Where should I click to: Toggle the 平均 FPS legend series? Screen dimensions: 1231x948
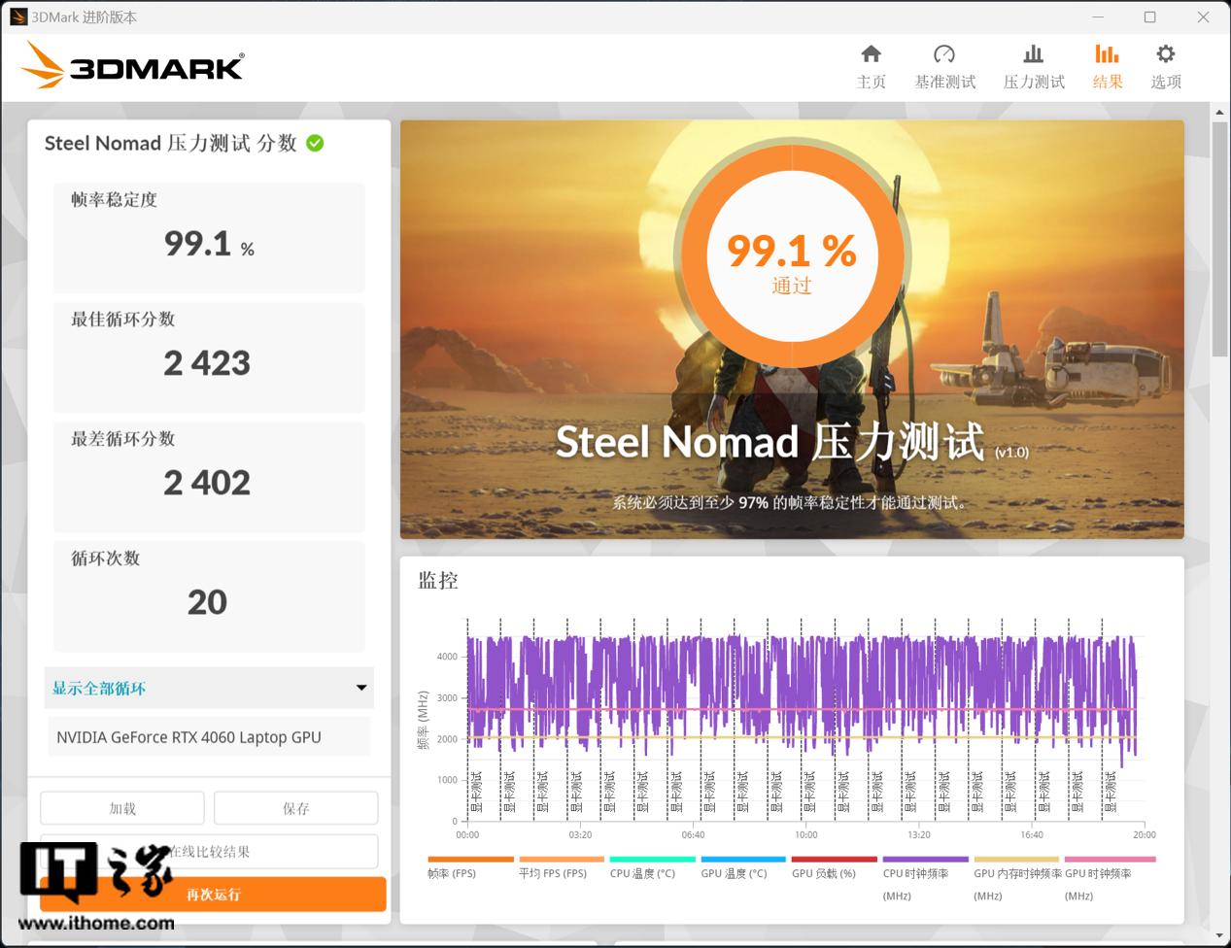[x=562, y=866]
